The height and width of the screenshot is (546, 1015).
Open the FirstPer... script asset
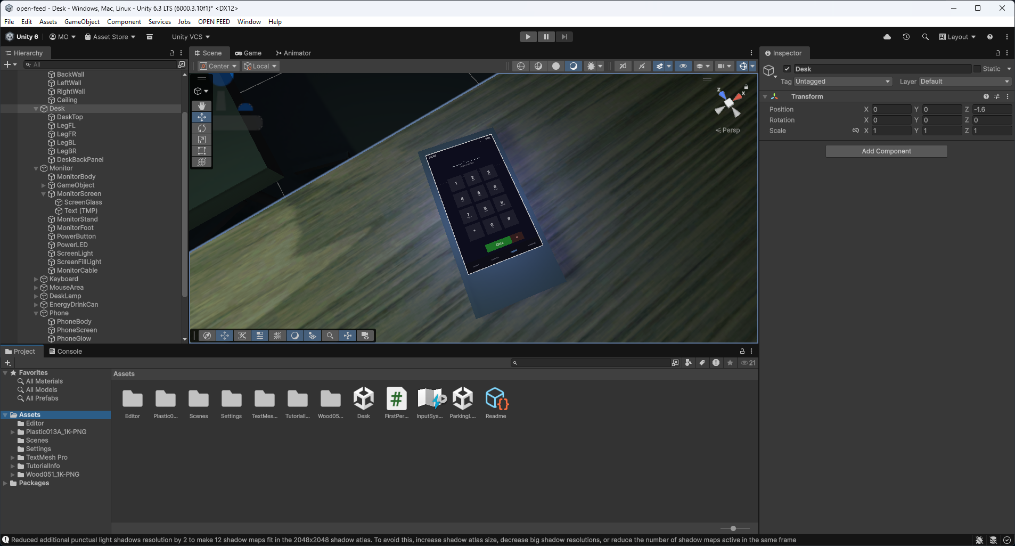[397, 403]
